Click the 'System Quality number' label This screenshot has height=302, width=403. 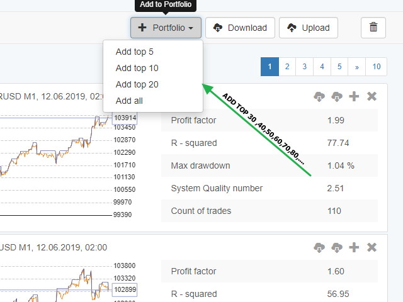pyautogui.click(x=217, y=188)
